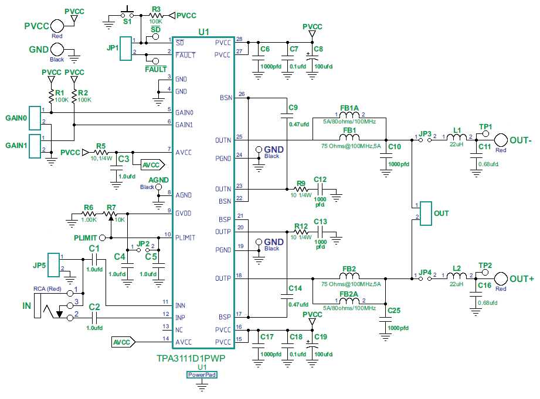Screen dimensions: 540x399
Task: Select the RCA IN jack symbol
Action: (x=55, y=306)
